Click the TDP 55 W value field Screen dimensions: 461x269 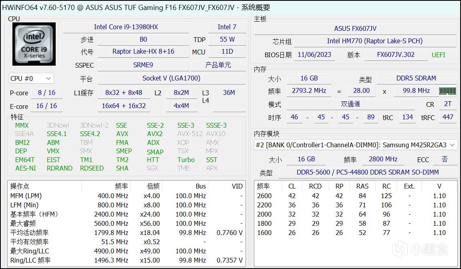click(x=227, y=39)
